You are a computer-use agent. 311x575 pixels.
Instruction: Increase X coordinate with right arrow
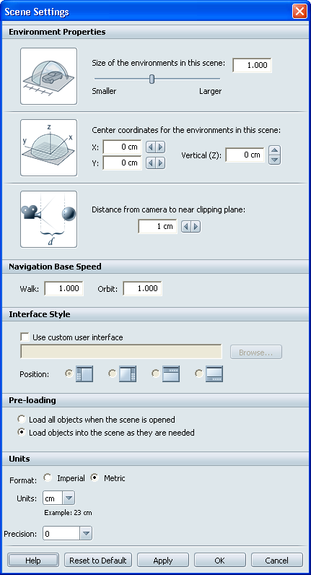pos(160,147)
